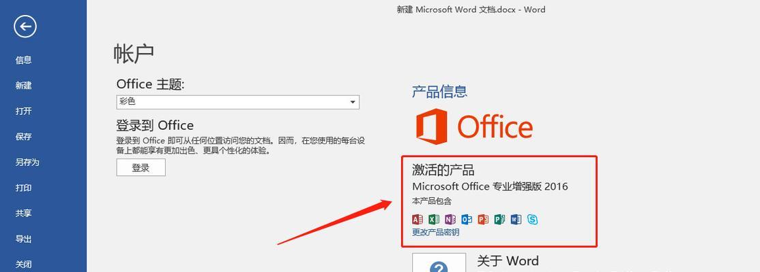Click the Access app icon
The height and width of the screenshot is (272, 760).
click(418, 220)
